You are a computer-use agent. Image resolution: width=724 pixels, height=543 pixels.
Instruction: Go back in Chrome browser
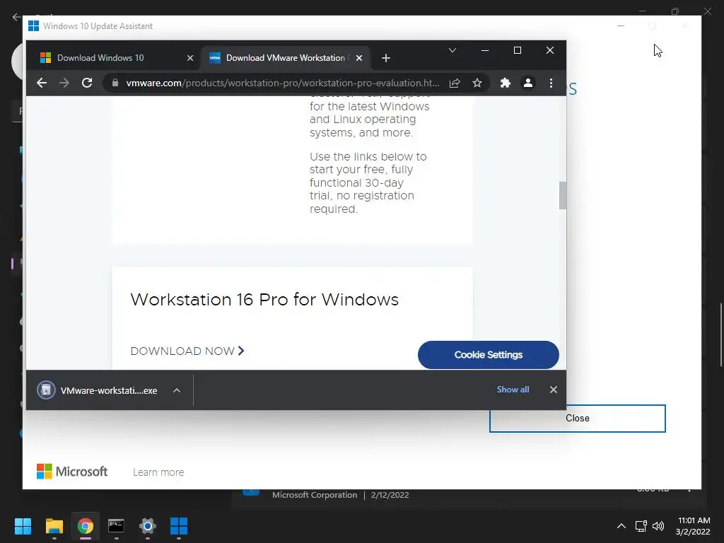tap(42, 83)
